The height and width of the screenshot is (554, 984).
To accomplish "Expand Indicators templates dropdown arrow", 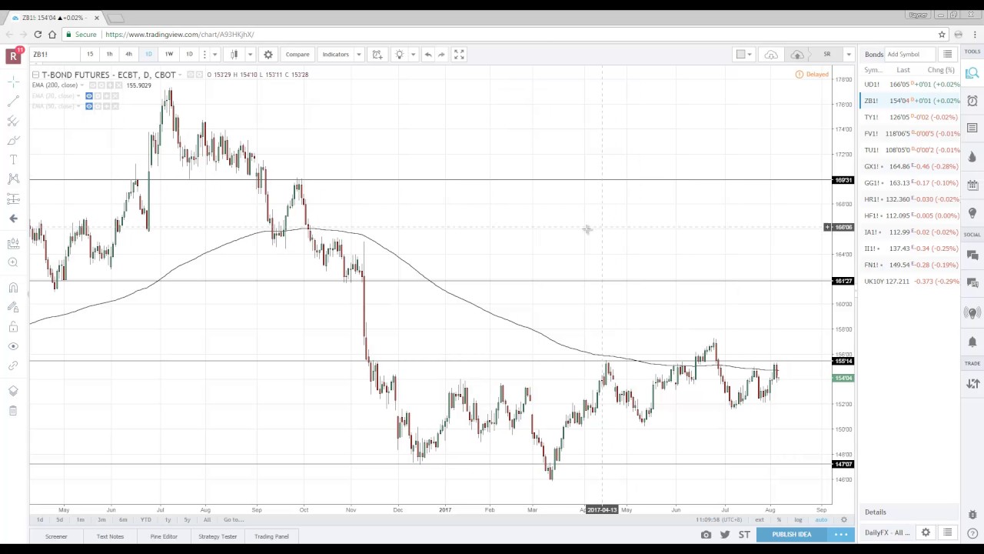I will coord(358,55).
